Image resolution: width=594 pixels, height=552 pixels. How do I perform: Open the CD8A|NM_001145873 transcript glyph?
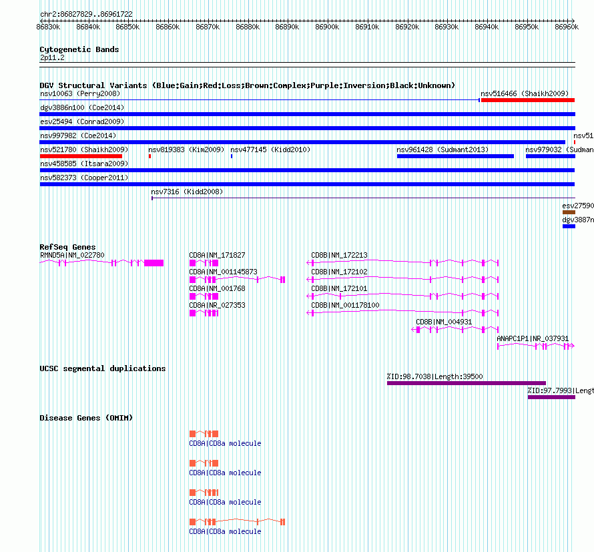click(237, 280)
